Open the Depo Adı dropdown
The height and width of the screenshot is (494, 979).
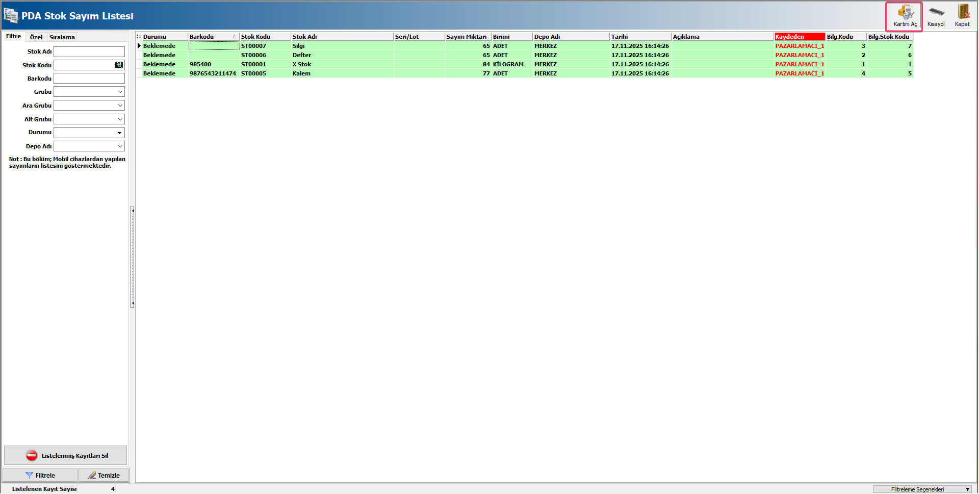click(x=120, y=146)
